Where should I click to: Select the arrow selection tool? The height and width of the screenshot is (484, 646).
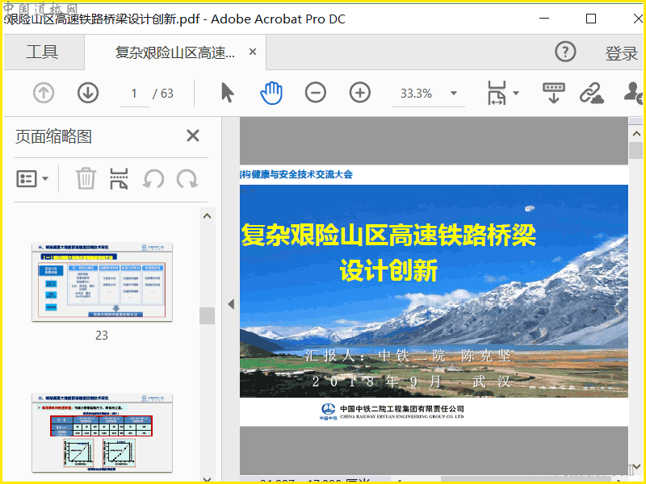[228, 93]
